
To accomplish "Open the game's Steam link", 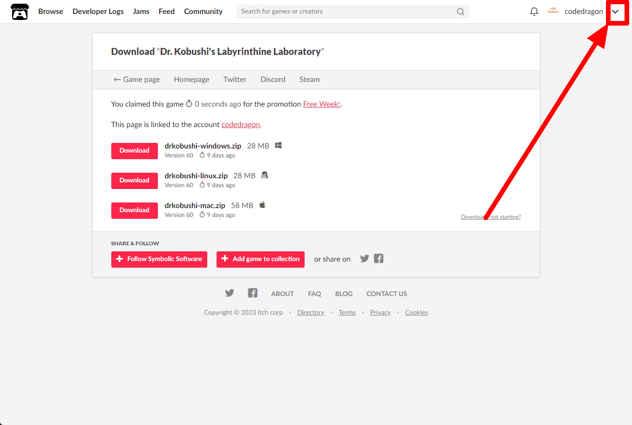I will click(309, 80).
